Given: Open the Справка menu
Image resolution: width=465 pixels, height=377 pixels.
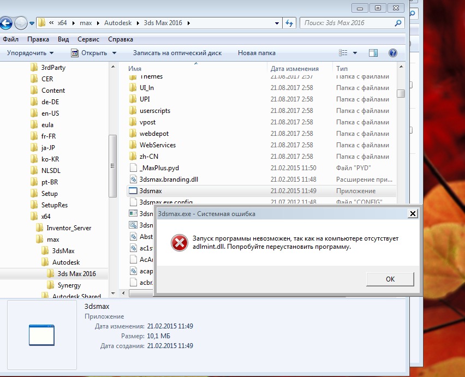Looking at the screenshot, I should tap(121, 39).
